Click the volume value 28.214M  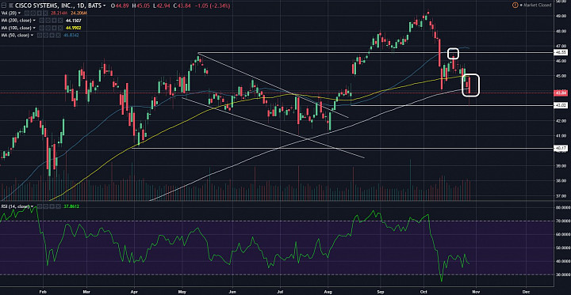click(x=59, y=13)
